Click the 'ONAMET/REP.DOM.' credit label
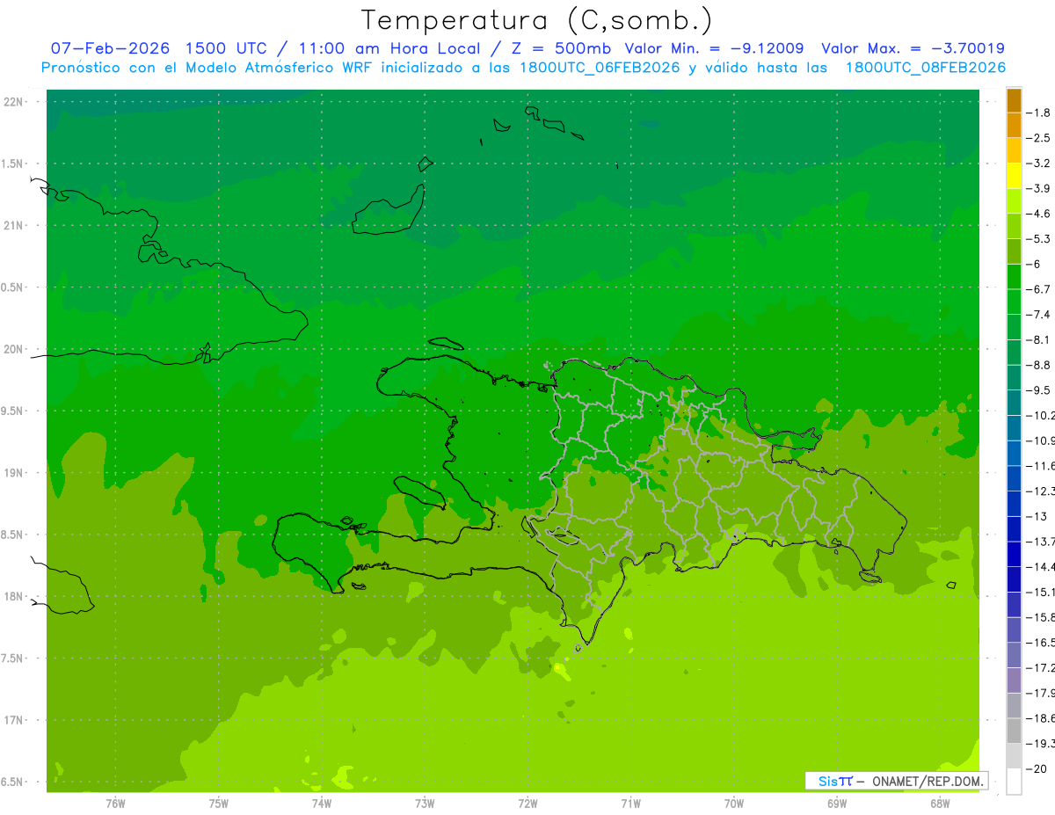1055x815 pixels. pos(928,781)
